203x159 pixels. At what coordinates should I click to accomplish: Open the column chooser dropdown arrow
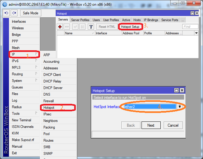coord(196,33)
